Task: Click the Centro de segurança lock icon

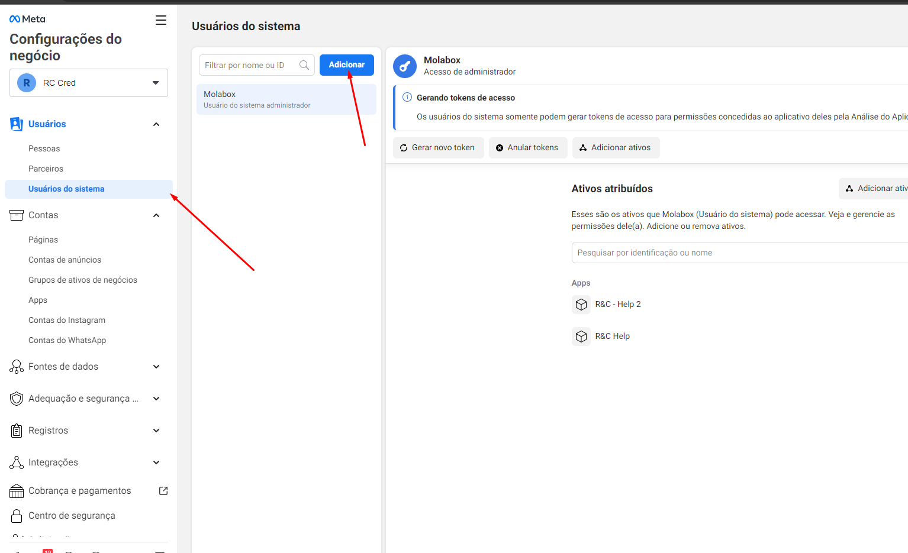Action: [17, 516]
